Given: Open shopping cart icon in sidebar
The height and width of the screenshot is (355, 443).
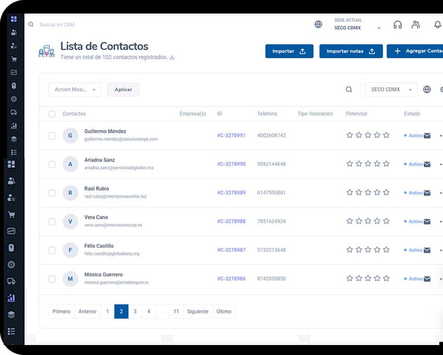Looking at the screenshot, I should click(x=12, y=214).
